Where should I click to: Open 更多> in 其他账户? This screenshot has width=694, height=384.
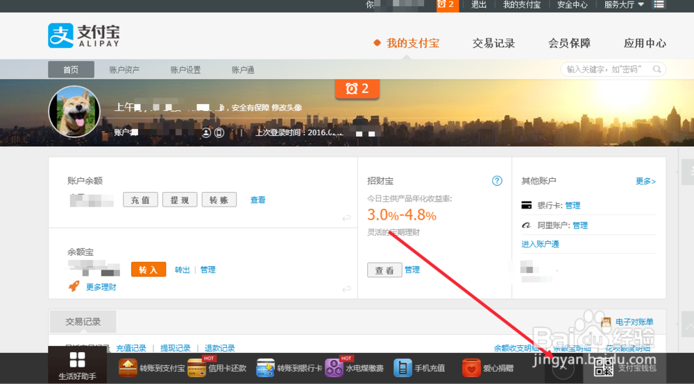pos(645,181)
